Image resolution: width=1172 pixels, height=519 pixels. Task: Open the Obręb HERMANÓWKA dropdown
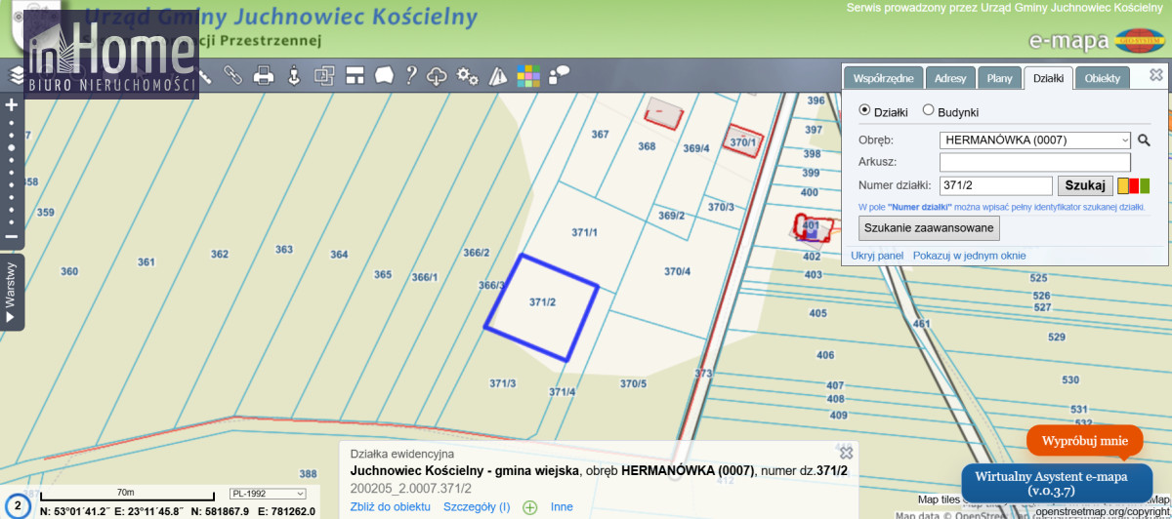pyautogui.click(x=1034, y=140)
